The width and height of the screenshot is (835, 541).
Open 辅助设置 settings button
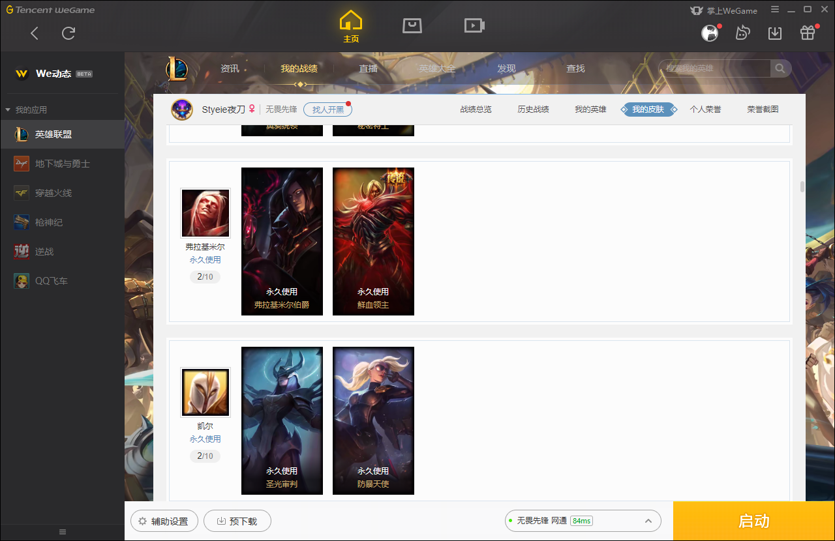pos(163,521)
